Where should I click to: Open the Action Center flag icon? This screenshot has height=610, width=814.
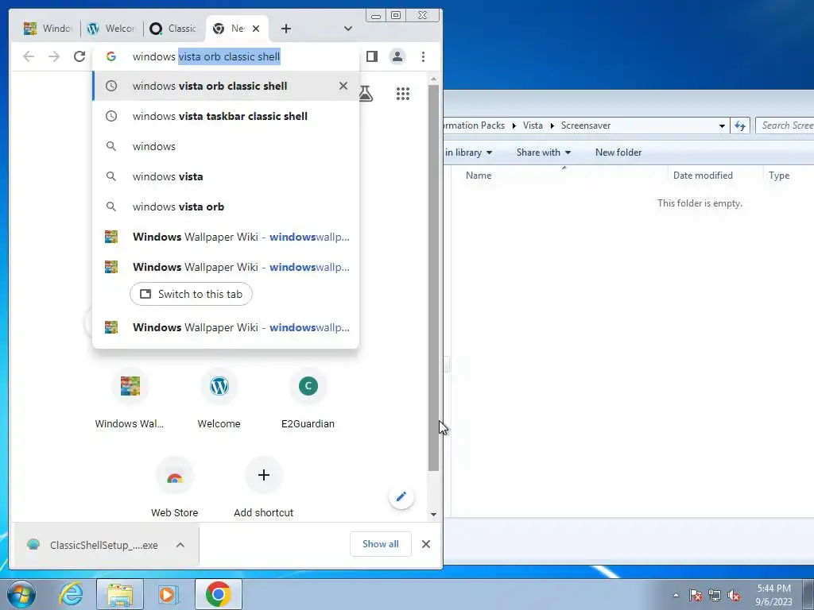(696, 595)
